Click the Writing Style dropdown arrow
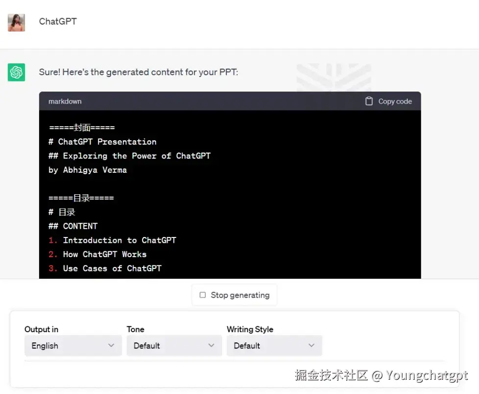 pos(312,345)
